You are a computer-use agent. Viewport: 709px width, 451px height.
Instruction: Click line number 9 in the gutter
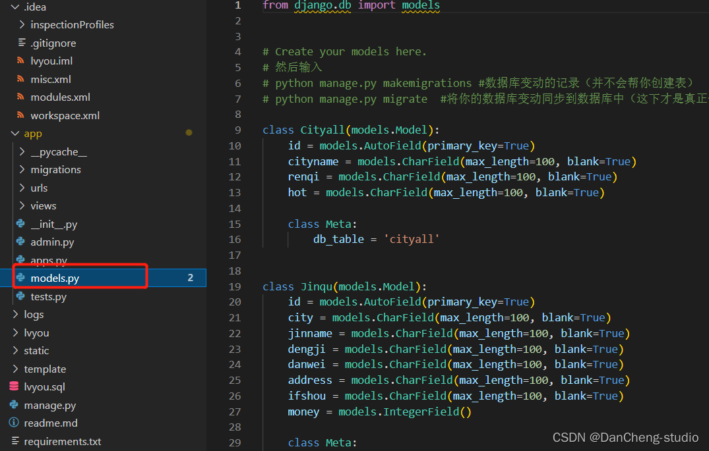click(238, 130)
